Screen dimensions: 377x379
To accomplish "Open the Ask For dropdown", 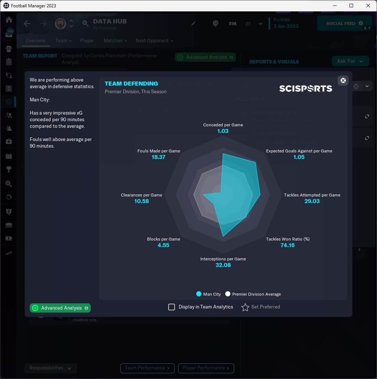I will (350, 61).
